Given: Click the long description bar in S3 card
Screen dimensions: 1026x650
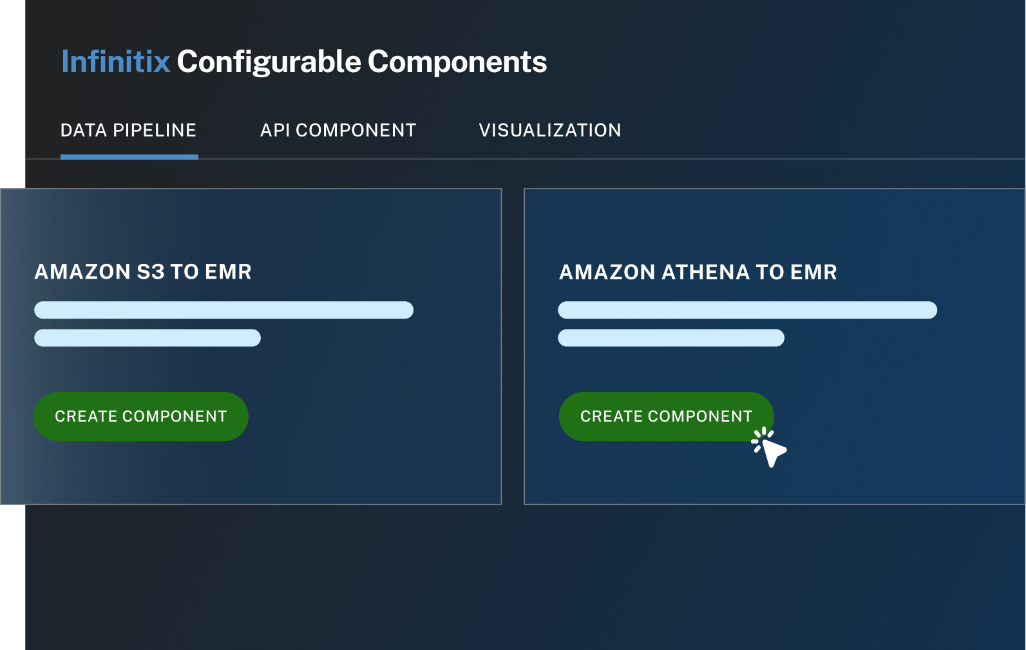Looking at the screenshot, I should click(x=223, y=310).
